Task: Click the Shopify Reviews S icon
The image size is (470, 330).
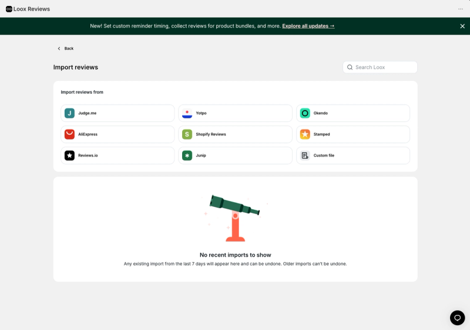Action: [x=187, y=134]
